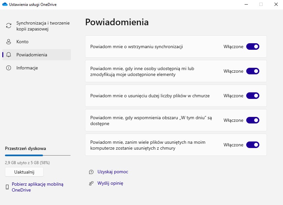This screenshot has height=205, width=283.
Task: Click the sync arrows icon in the sidebar
Action: [8, 25]
